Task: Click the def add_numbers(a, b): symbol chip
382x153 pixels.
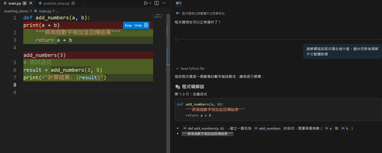Action: coord(204,128)
